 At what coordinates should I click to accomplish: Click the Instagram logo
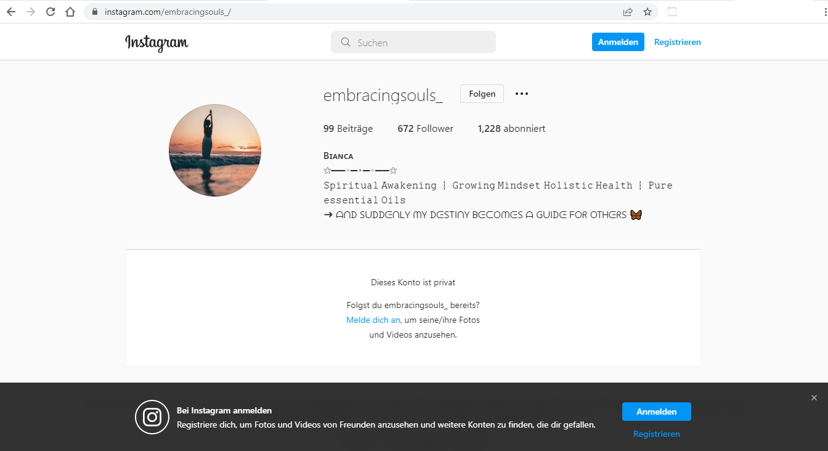pyautogui.click(x=156, y=43)
